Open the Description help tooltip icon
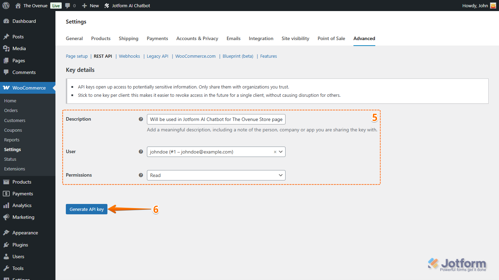499x280 pixels. [141, 119]
